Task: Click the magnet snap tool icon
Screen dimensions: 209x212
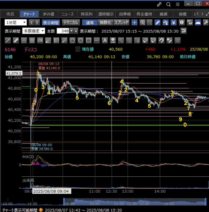Action: [x=161, y=40]
